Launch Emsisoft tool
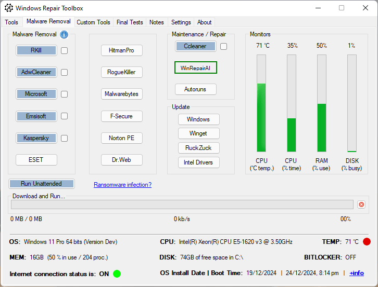 36,116
